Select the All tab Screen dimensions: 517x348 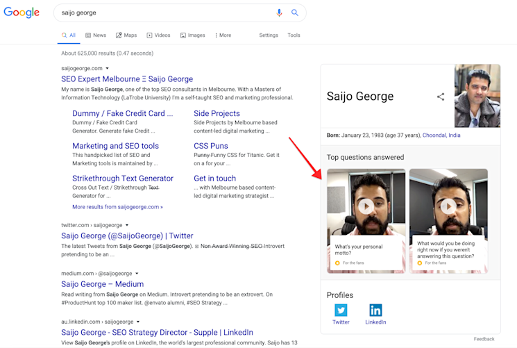pos(69,35)
